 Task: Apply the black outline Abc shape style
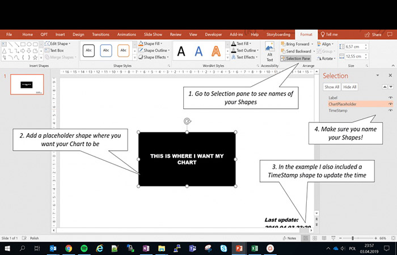tap(88, 50)
